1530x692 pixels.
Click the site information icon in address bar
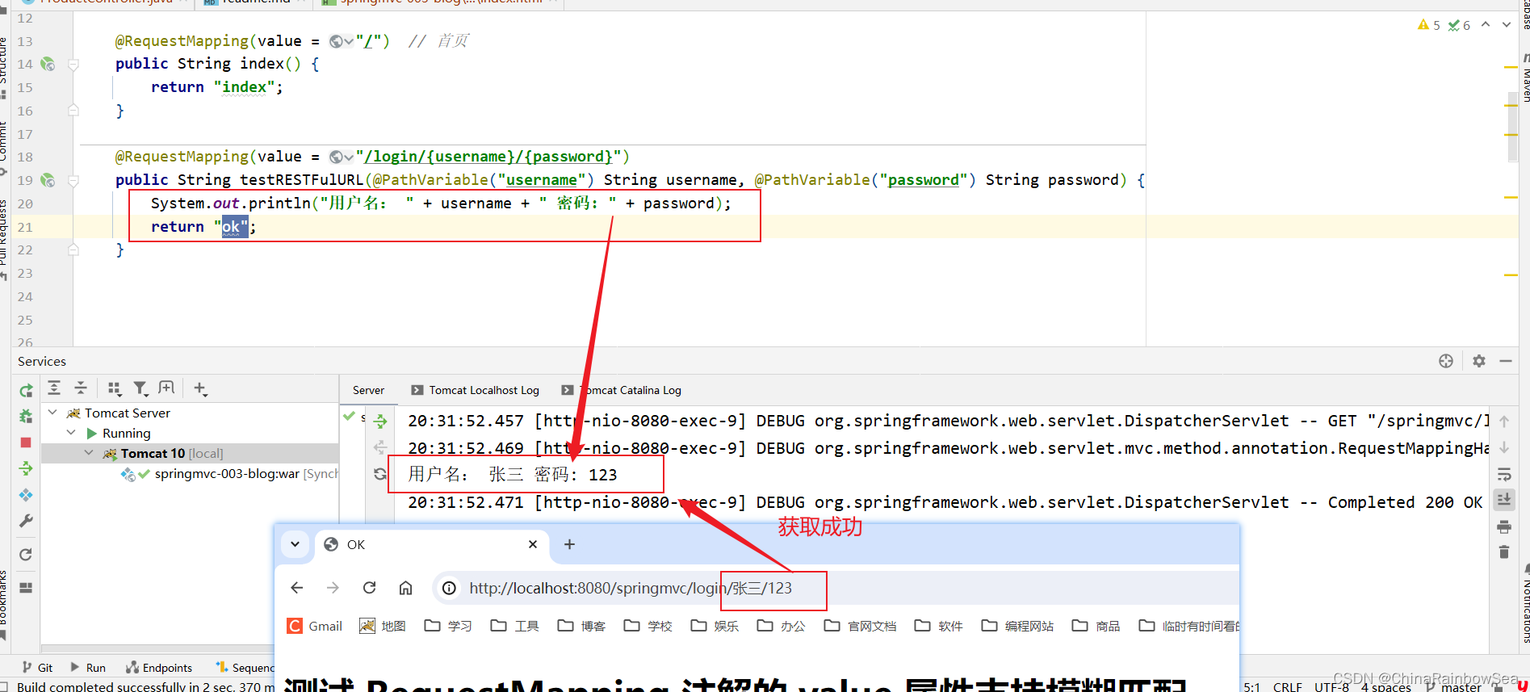(450, 588)
